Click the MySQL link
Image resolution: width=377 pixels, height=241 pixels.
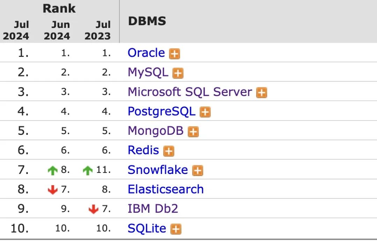(x=148, y=72)
